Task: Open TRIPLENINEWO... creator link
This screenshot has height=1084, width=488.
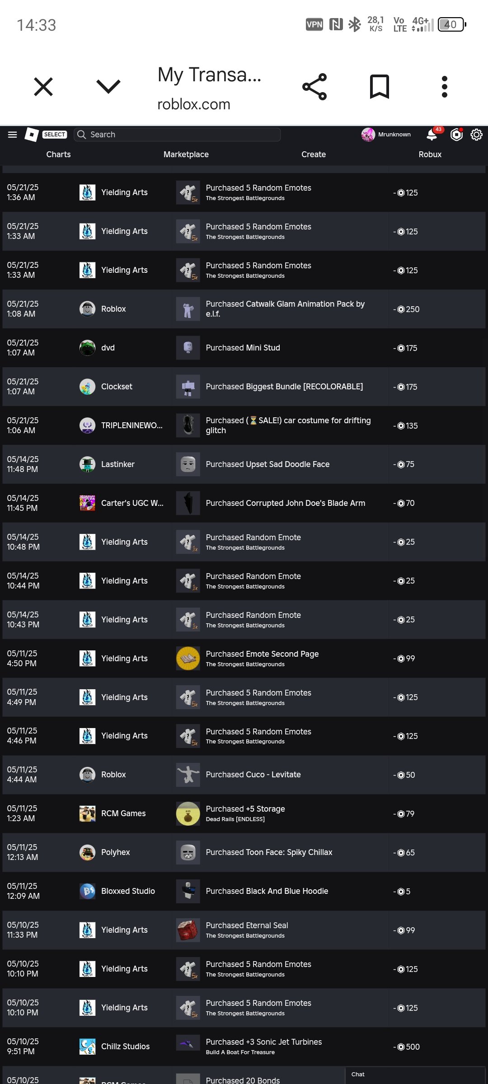Action: 131,425
